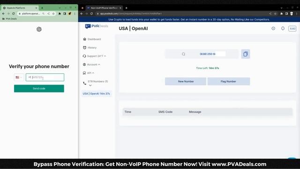
Task: Click share icon in PVADeals address bar
Action: pyautogui.click(x=270, y=14)
